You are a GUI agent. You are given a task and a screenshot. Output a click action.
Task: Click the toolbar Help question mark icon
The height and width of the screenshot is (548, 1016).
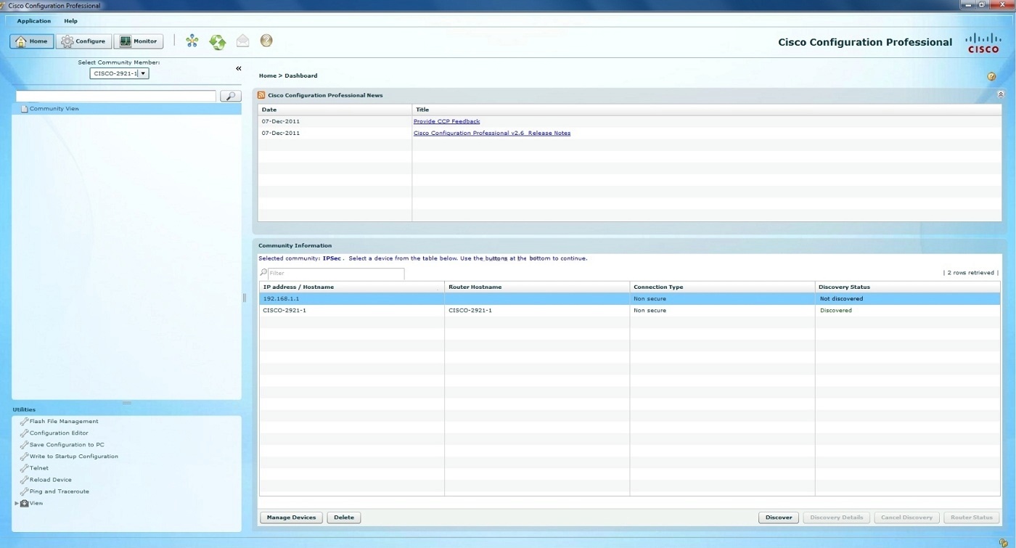coord(266,41)
